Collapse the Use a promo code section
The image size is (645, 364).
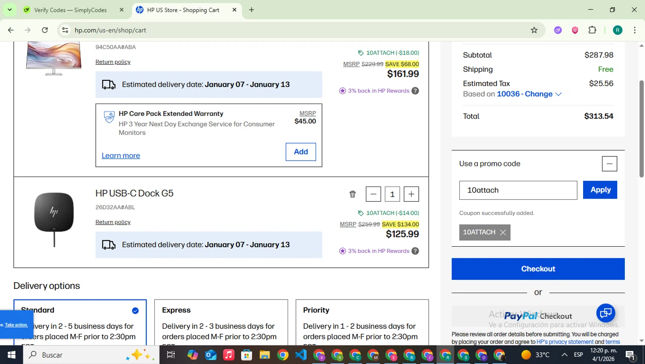tap(609, 164)
